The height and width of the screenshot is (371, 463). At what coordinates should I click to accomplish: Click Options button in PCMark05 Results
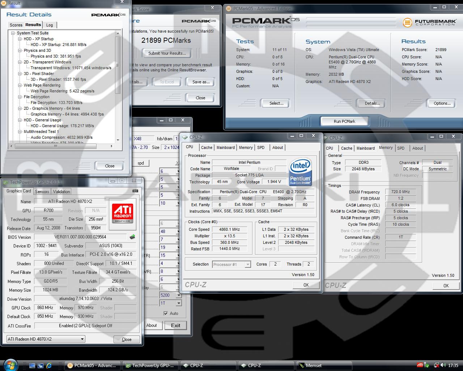[442, 103]
